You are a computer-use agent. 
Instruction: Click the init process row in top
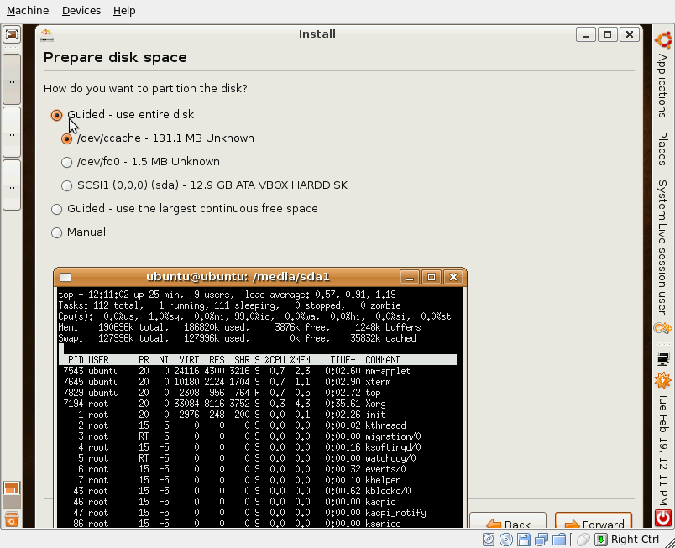click(x=258, y=415)
